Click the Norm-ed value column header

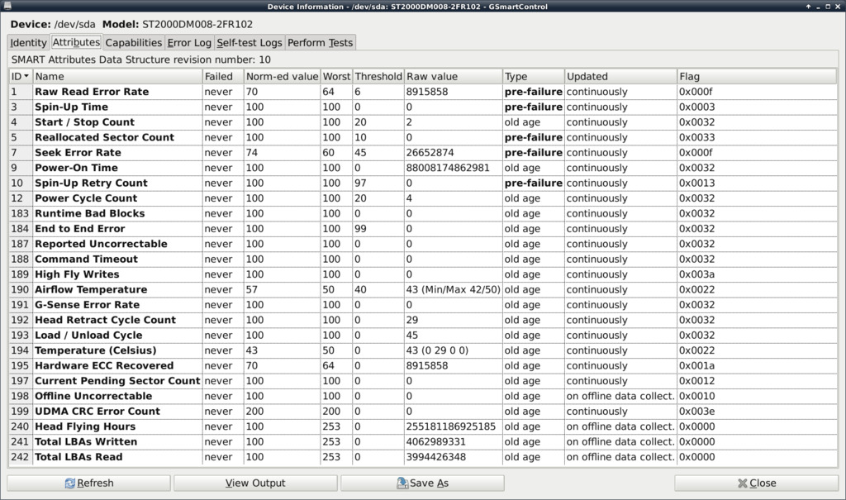282,76
